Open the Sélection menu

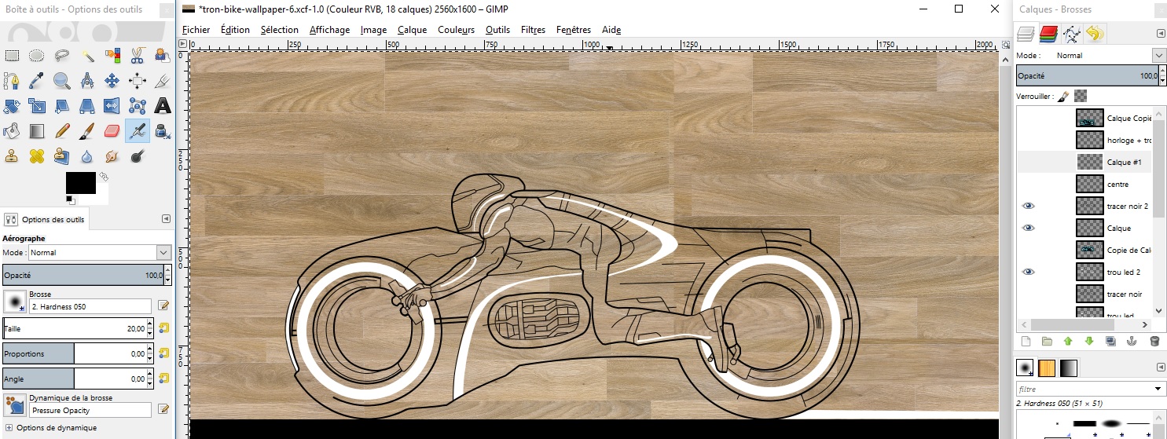(x=280, y=30)
